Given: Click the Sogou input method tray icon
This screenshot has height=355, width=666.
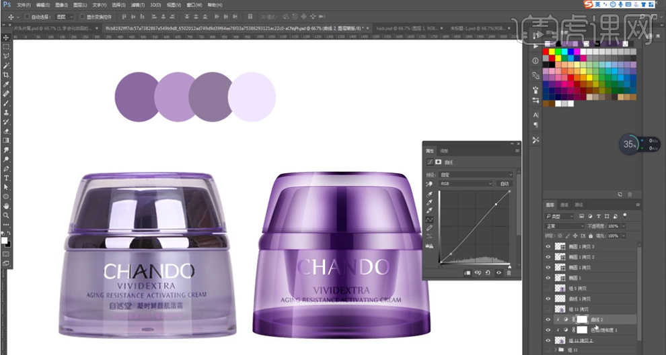Looking at the screenshot, I should [x=588, y=4].
